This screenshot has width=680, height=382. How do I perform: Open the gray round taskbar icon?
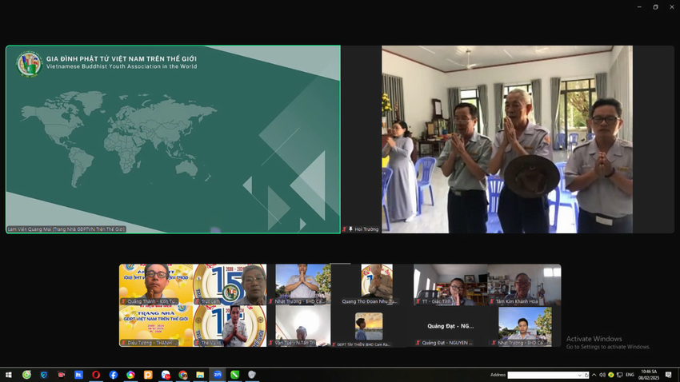[252, 375]
